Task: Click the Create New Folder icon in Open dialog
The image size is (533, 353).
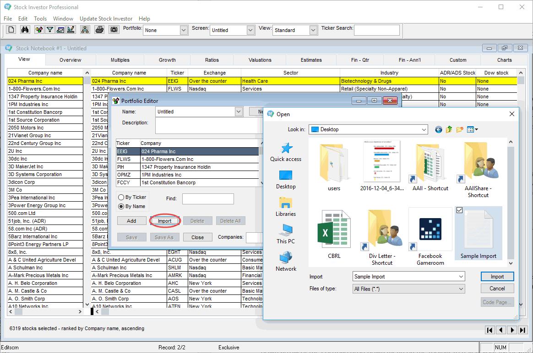Action: (x=460, y=129)
